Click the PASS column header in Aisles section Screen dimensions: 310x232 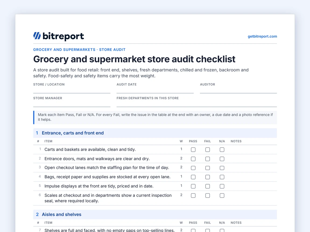click(x=193, y=223)
